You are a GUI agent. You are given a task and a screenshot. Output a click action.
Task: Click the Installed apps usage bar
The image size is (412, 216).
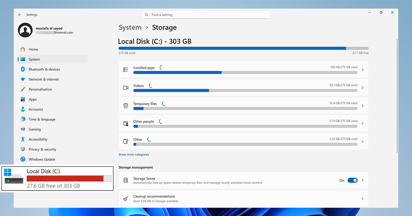245,72
